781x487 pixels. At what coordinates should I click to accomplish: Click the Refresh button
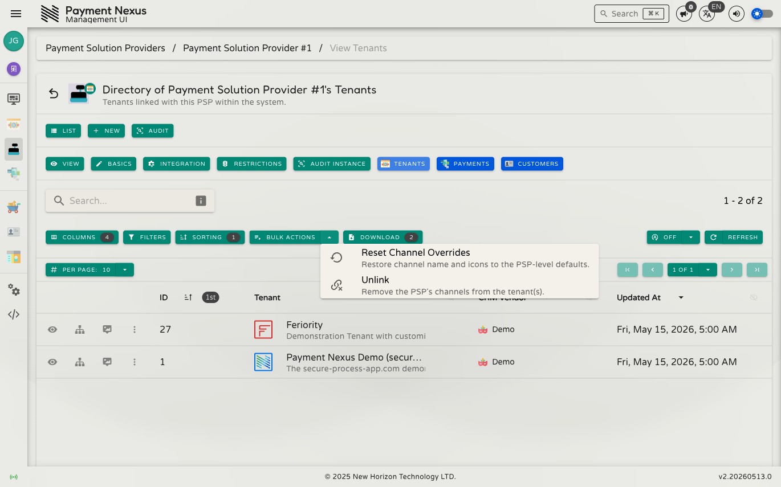click(x=734, y=237)
